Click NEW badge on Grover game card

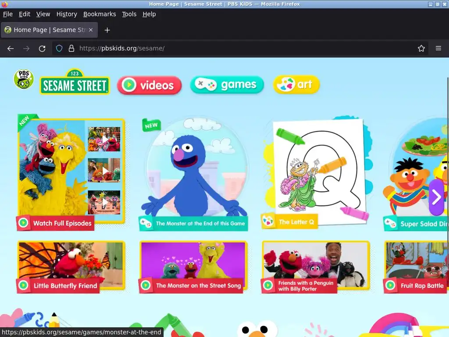[151, 125]
